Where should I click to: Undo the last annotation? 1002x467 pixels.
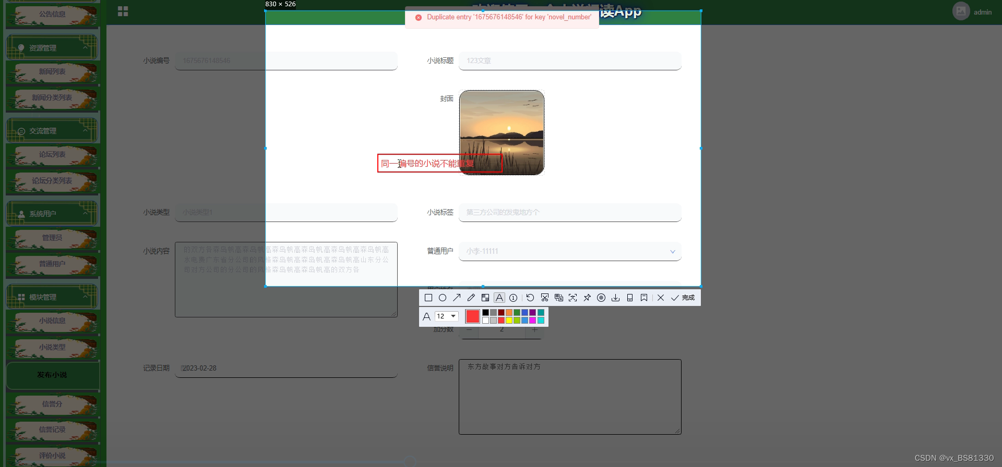pyautogui.click(x=530, y=298)
